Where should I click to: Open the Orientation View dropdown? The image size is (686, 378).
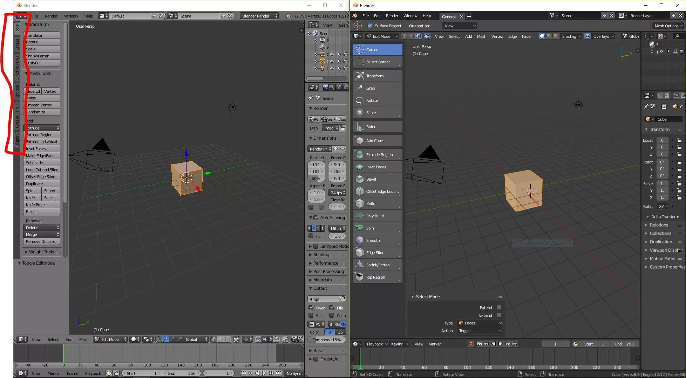[x=460, y=26]
